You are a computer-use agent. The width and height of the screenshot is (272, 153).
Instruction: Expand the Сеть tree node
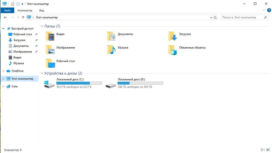tap(3, 86)
